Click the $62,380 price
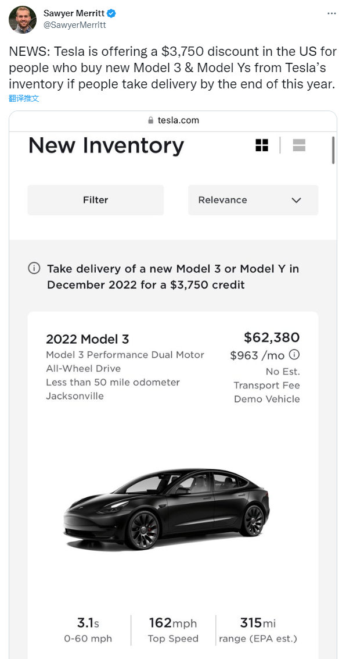Screen dimensions: 346x659 272,337
